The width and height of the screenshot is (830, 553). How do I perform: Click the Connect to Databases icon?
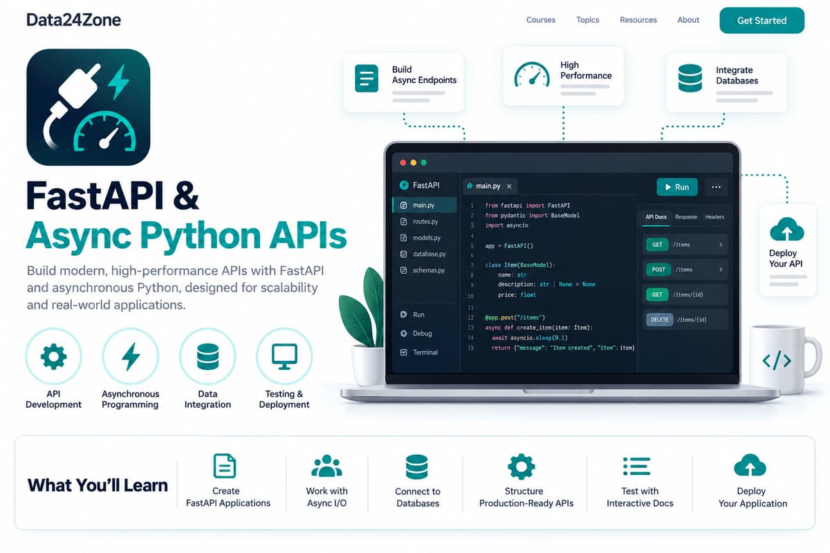coord(417,467)
